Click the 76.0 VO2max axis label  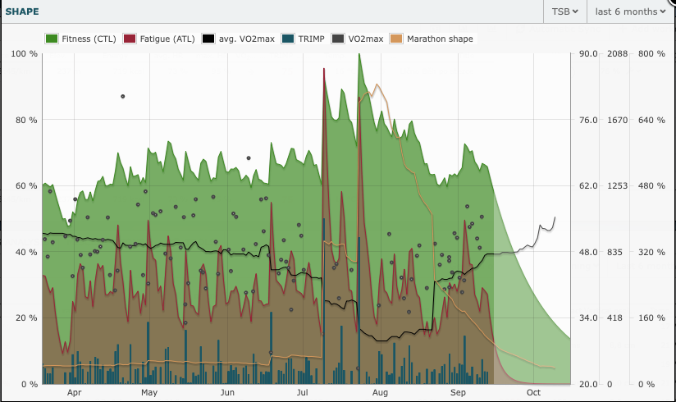588,120
